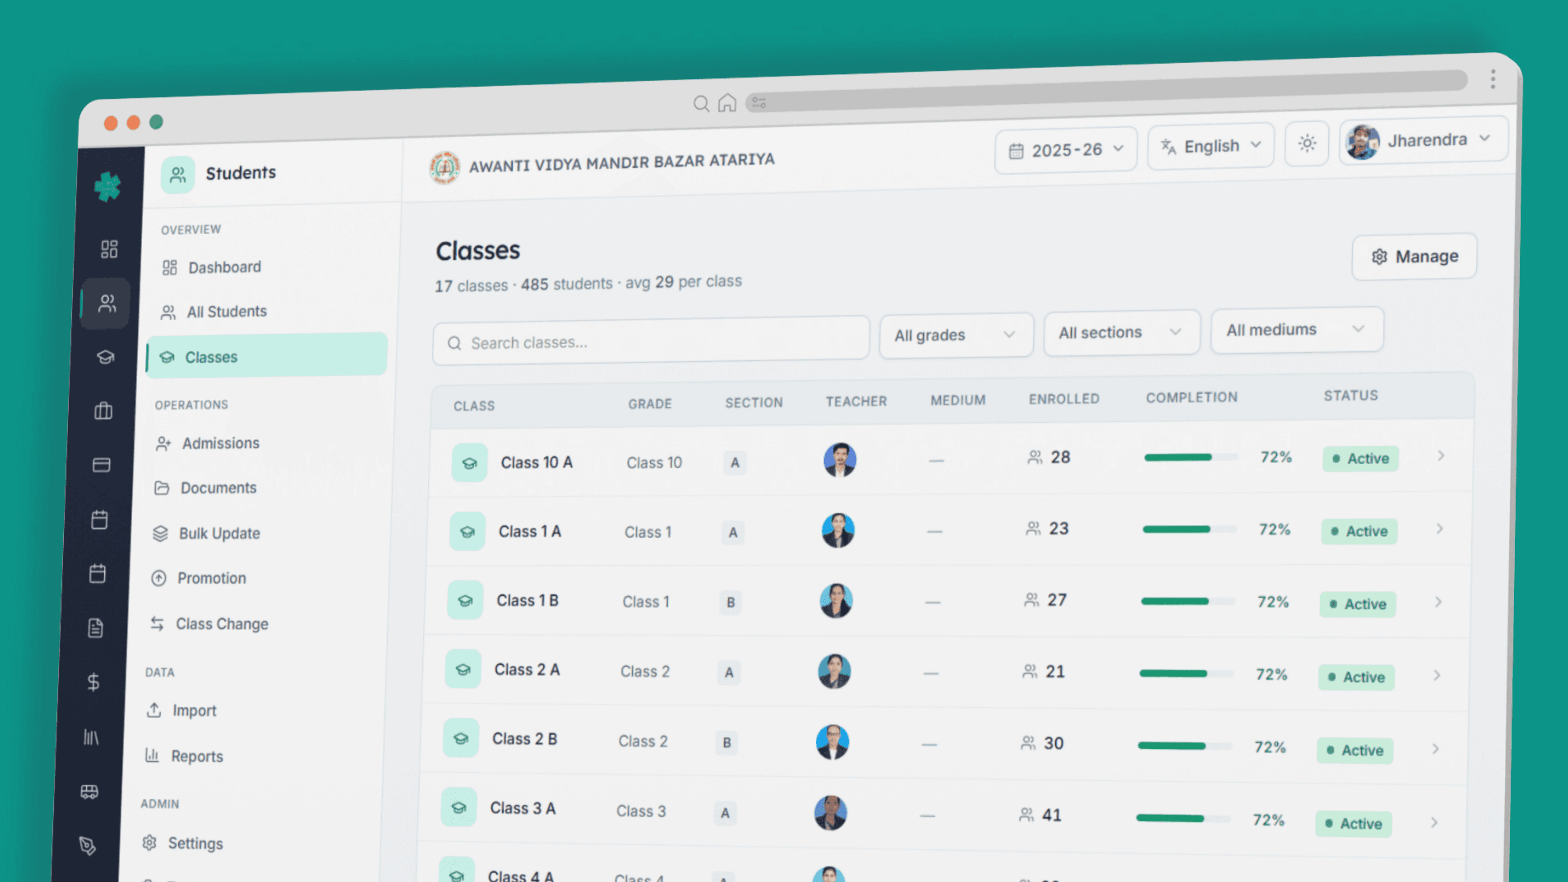Click the browser search magnifier icon
This screenshot has height=882, width=1568.
tap(701, 104)
